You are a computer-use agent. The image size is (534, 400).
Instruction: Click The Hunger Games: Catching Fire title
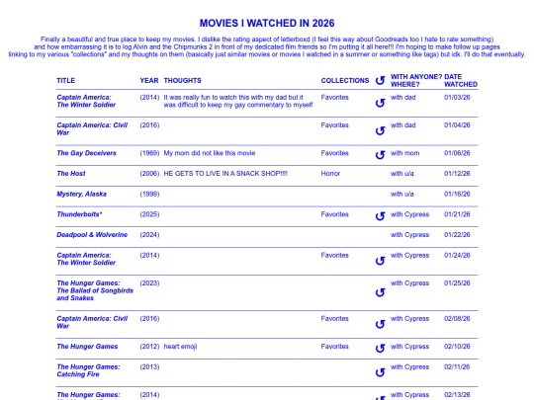tap(88, 370)
